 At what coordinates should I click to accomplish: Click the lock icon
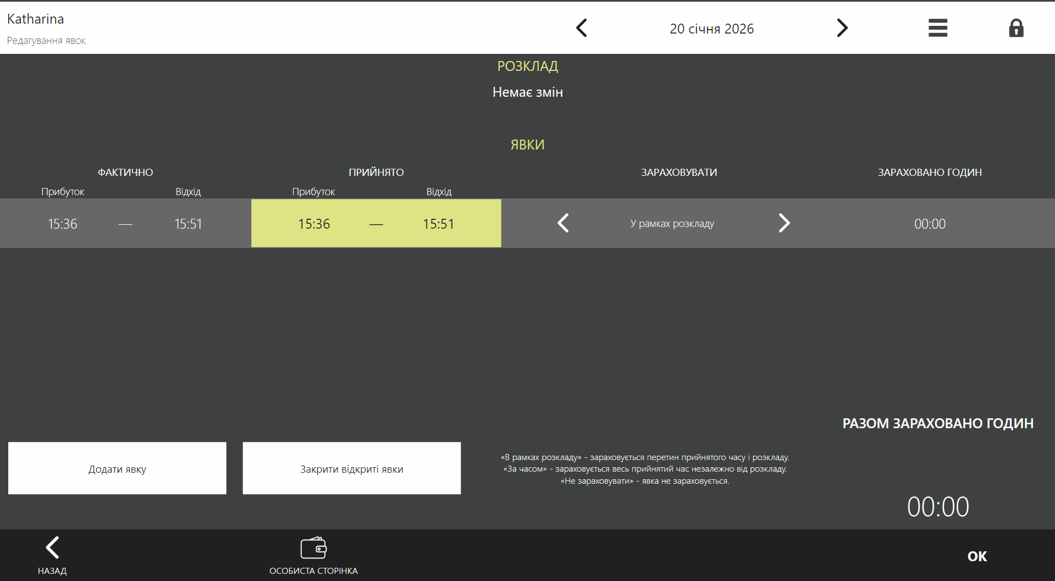[1016, 28]
